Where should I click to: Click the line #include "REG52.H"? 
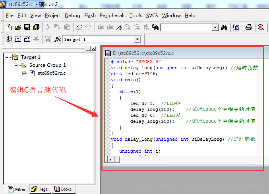(136, 62)
